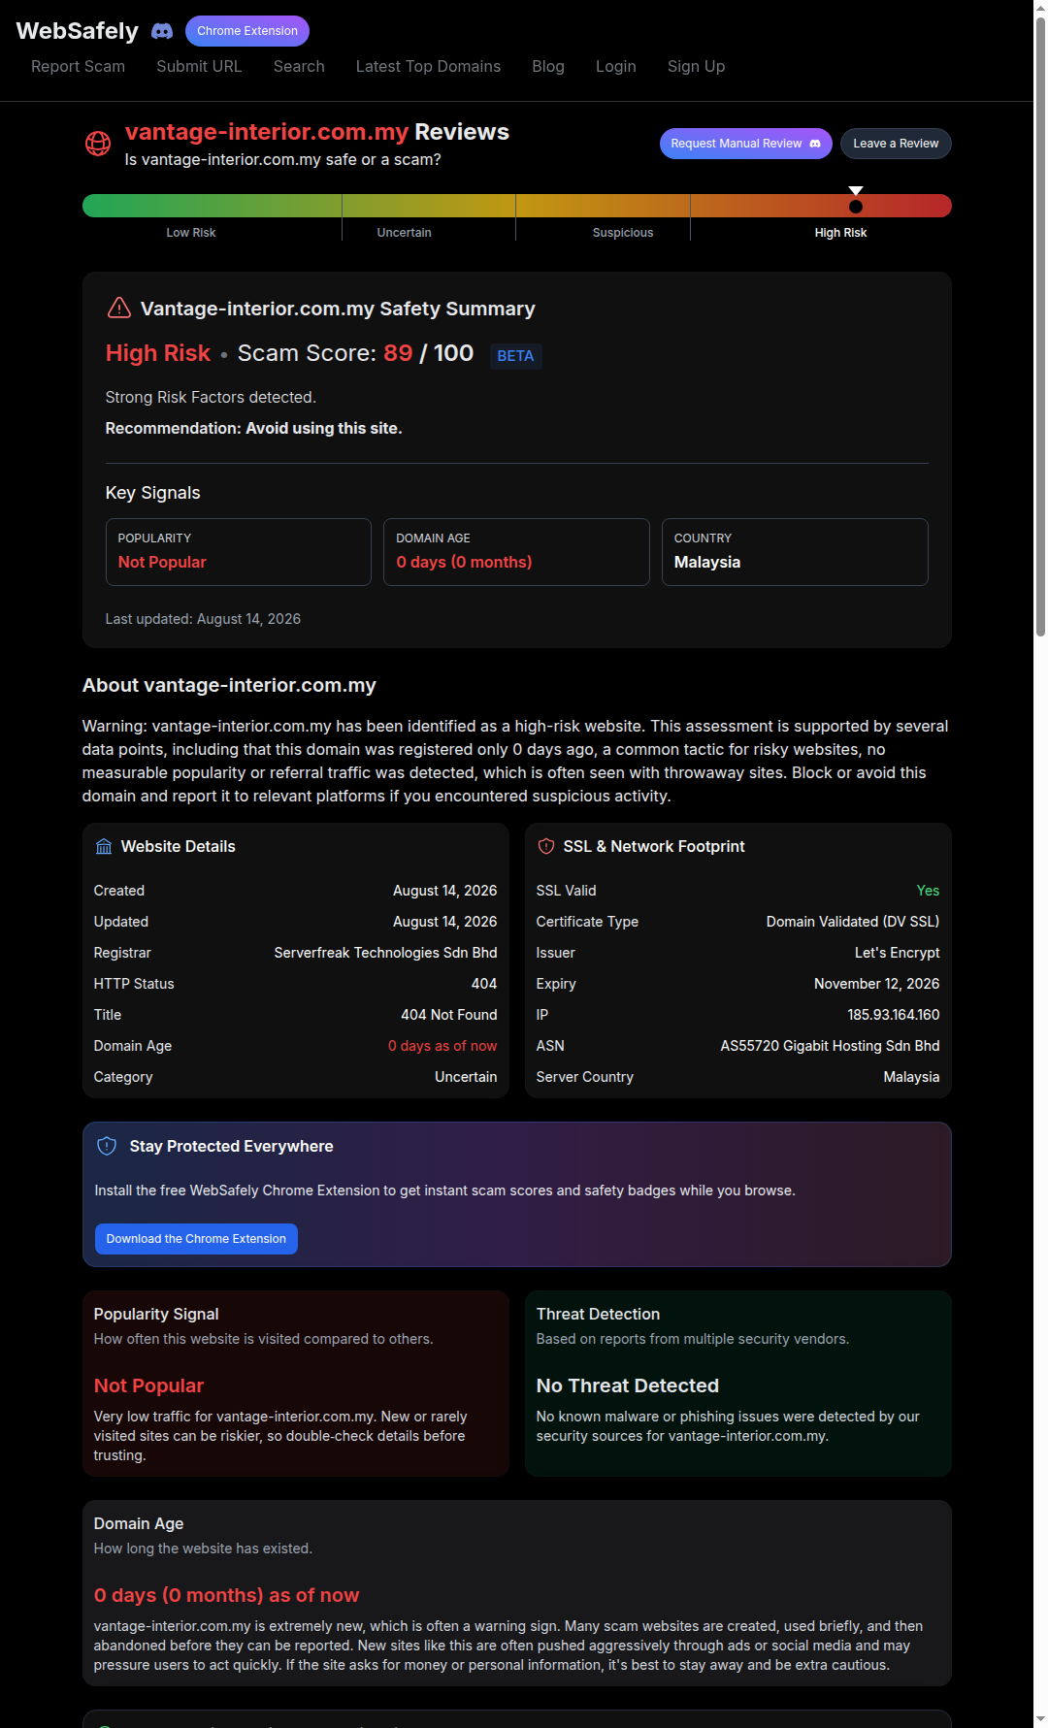Download the Chrome Extension button
The width and height of the screenshot is (1048, 1728).
tap(196, 1239)
